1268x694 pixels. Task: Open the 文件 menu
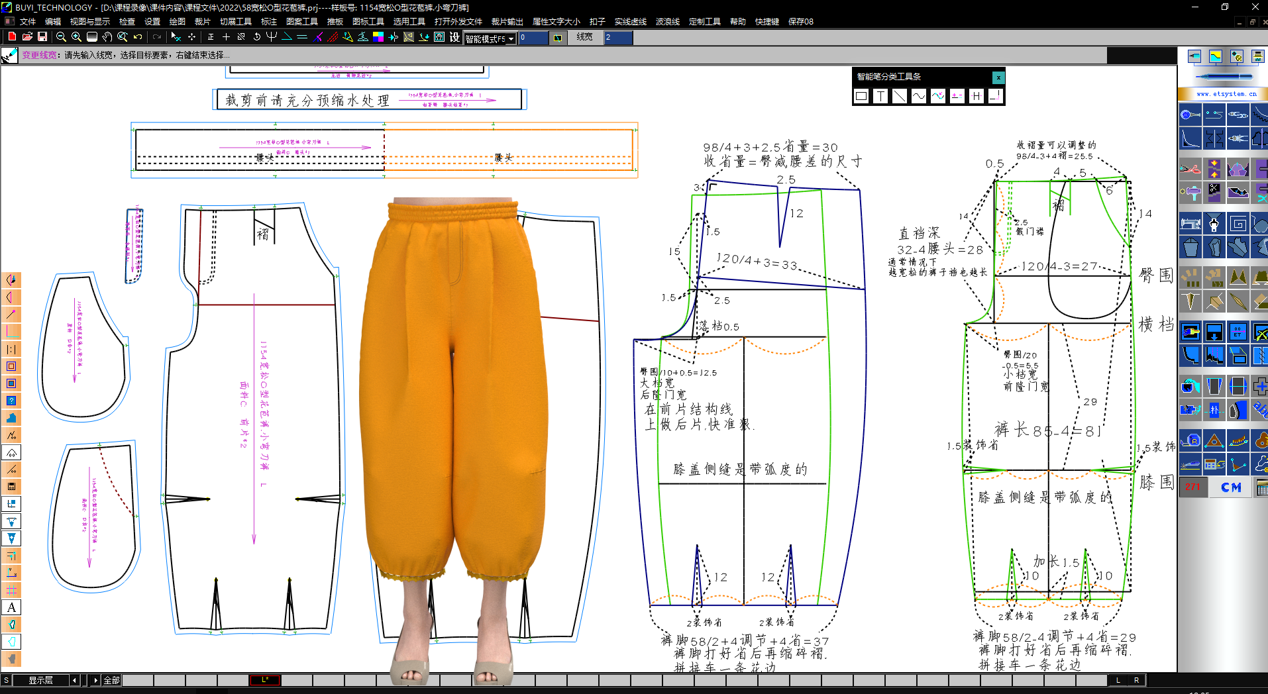(x=26, y=21)
